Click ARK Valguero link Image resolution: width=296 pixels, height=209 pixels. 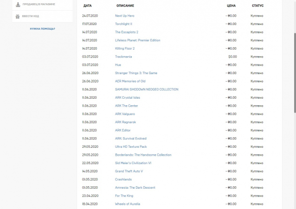tap(125, 114)
